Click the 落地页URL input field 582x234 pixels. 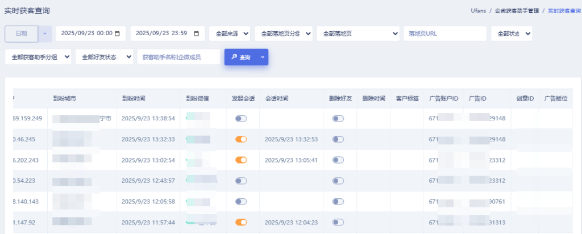pos(444,34)
